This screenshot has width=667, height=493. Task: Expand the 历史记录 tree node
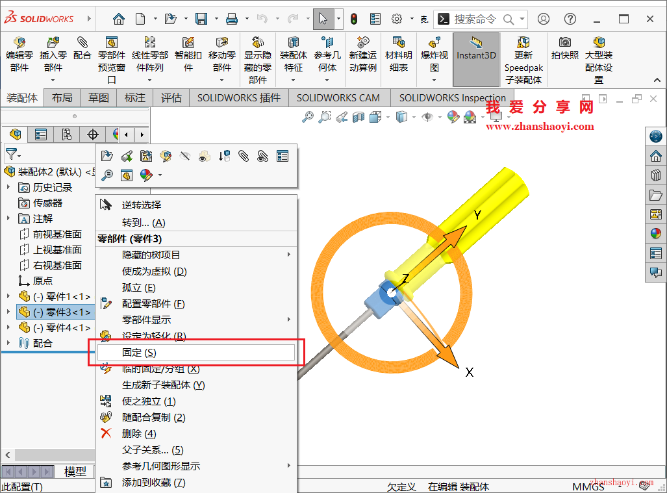click(8, 187)
